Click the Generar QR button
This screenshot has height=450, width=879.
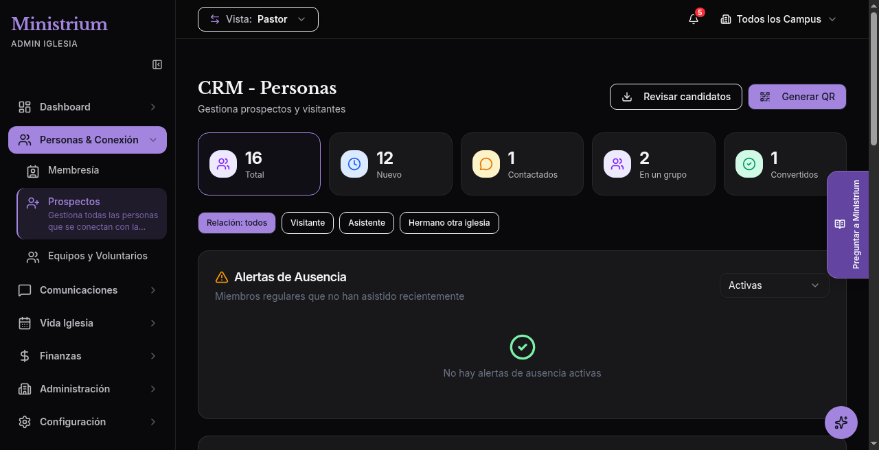point(797,97)
